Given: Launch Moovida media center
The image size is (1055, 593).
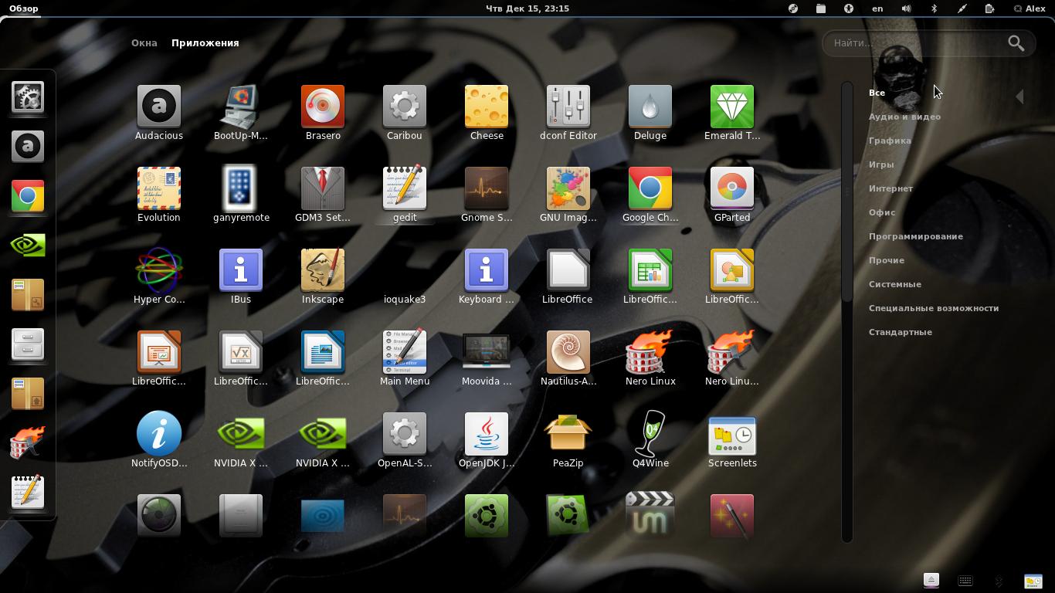Looking at the screenshot, I should pyautogui.click(x=487, y=358).
